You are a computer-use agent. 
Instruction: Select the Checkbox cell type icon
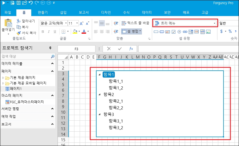point(173,32)
